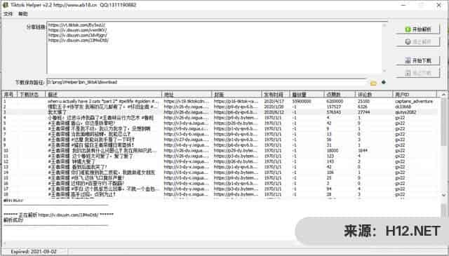Click the comments cell 1844

click(x=363, y=151)
